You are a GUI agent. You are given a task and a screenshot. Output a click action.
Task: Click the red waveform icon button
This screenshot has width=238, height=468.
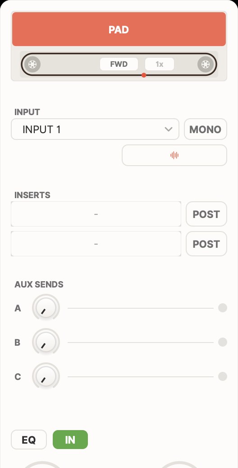(174, 155)
